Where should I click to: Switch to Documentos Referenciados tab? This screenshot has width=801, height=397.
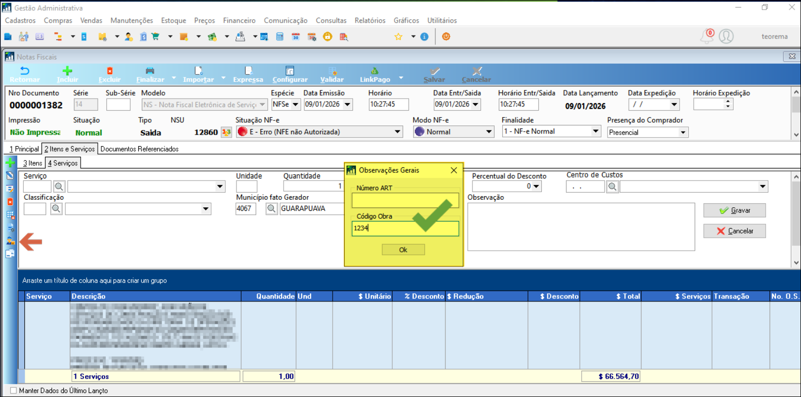(139, 149)
